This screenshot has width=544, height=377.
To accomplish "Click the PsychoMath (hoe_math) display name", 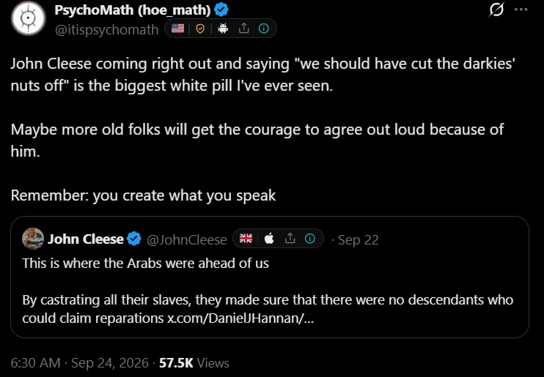I will 133,10.
